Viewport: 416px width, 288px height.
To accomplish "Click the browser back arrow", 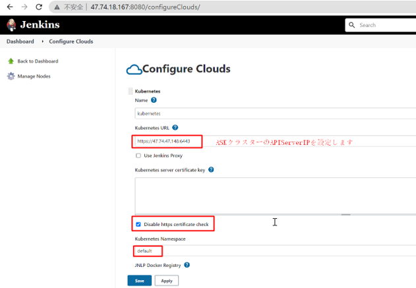I will (10, 7).
